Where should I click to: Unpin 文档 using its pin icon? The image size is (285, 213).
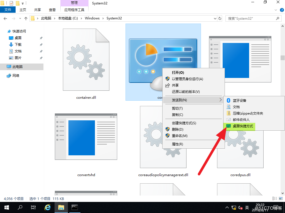pos(41,51)
